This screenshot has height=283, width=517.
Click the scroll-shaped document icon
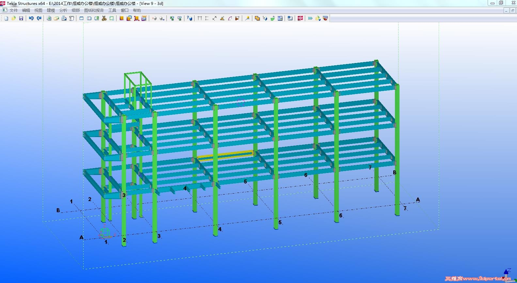pos(71,18)
